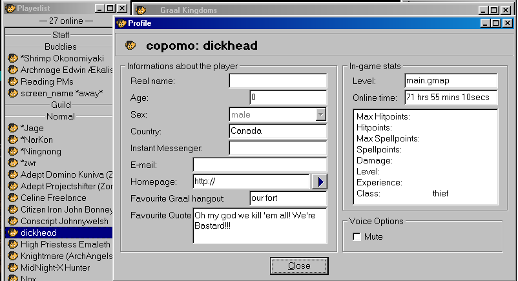The width and height of the screenshot is (518, 281).
Task: Click the Staff section header in Playerlist
Action: (x=61, y=35)
